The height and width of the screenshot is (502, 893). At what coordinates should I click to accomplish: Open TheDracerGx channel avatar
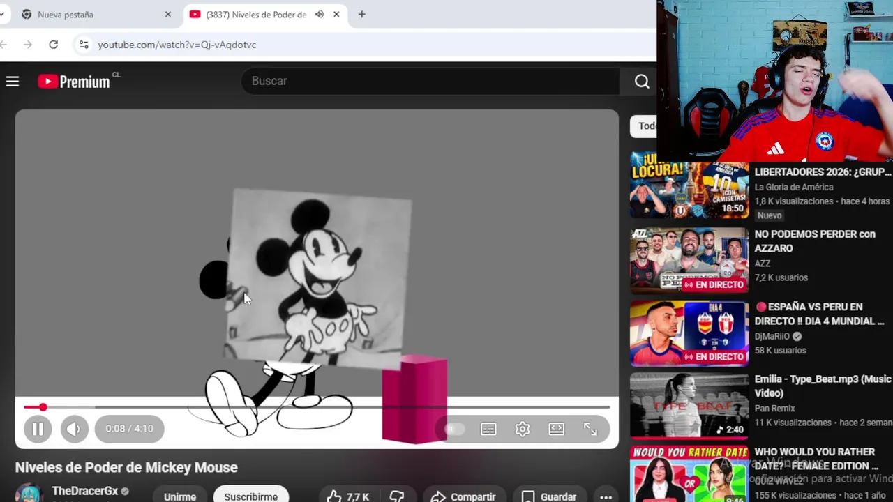click(x=29, y=494)
